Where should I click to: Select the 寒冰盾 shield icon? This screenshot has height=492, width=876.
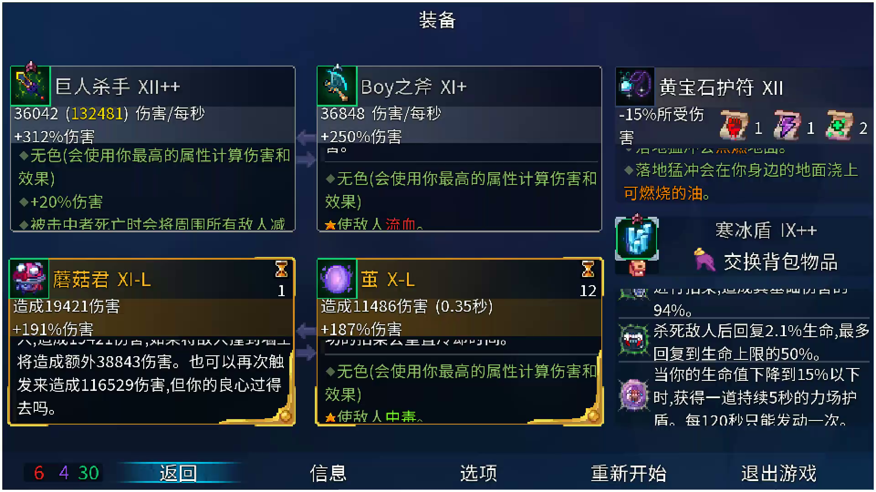(637, 239)
